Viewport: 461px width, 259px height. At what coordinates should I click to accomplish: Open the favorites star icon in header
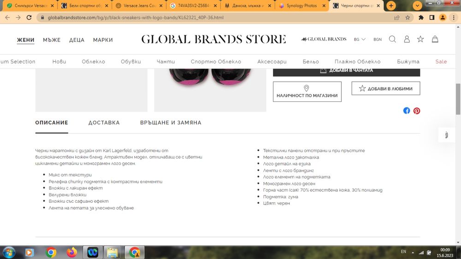(x=420, y=39)
